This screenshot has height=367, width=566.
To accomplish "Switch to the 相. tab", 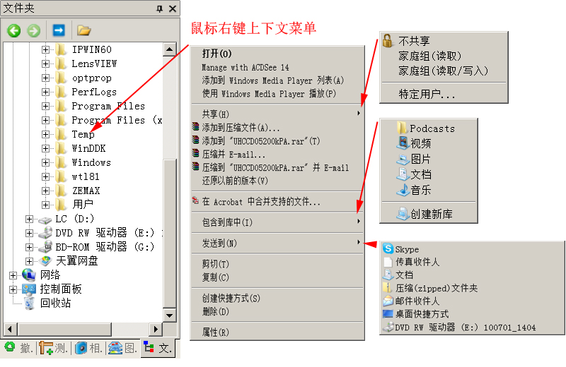I will 88,348.
